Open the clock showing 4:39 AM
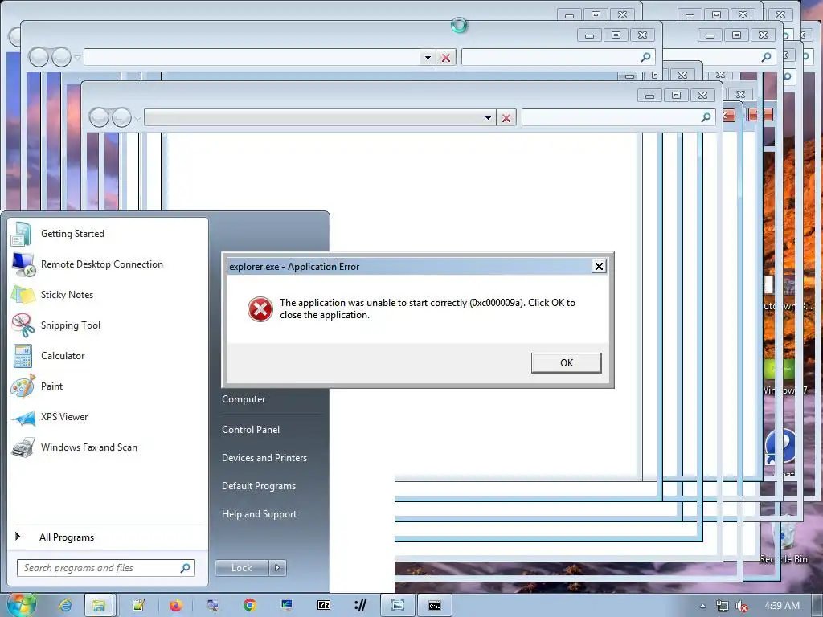This screenshot has height=617, width=823. pyautogui.click(x=782, y=606)
